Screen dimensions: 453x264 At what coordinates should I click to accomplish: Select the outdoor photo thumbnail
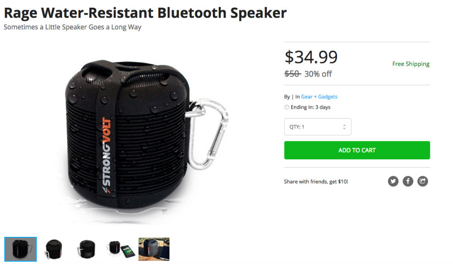[154, 249]
